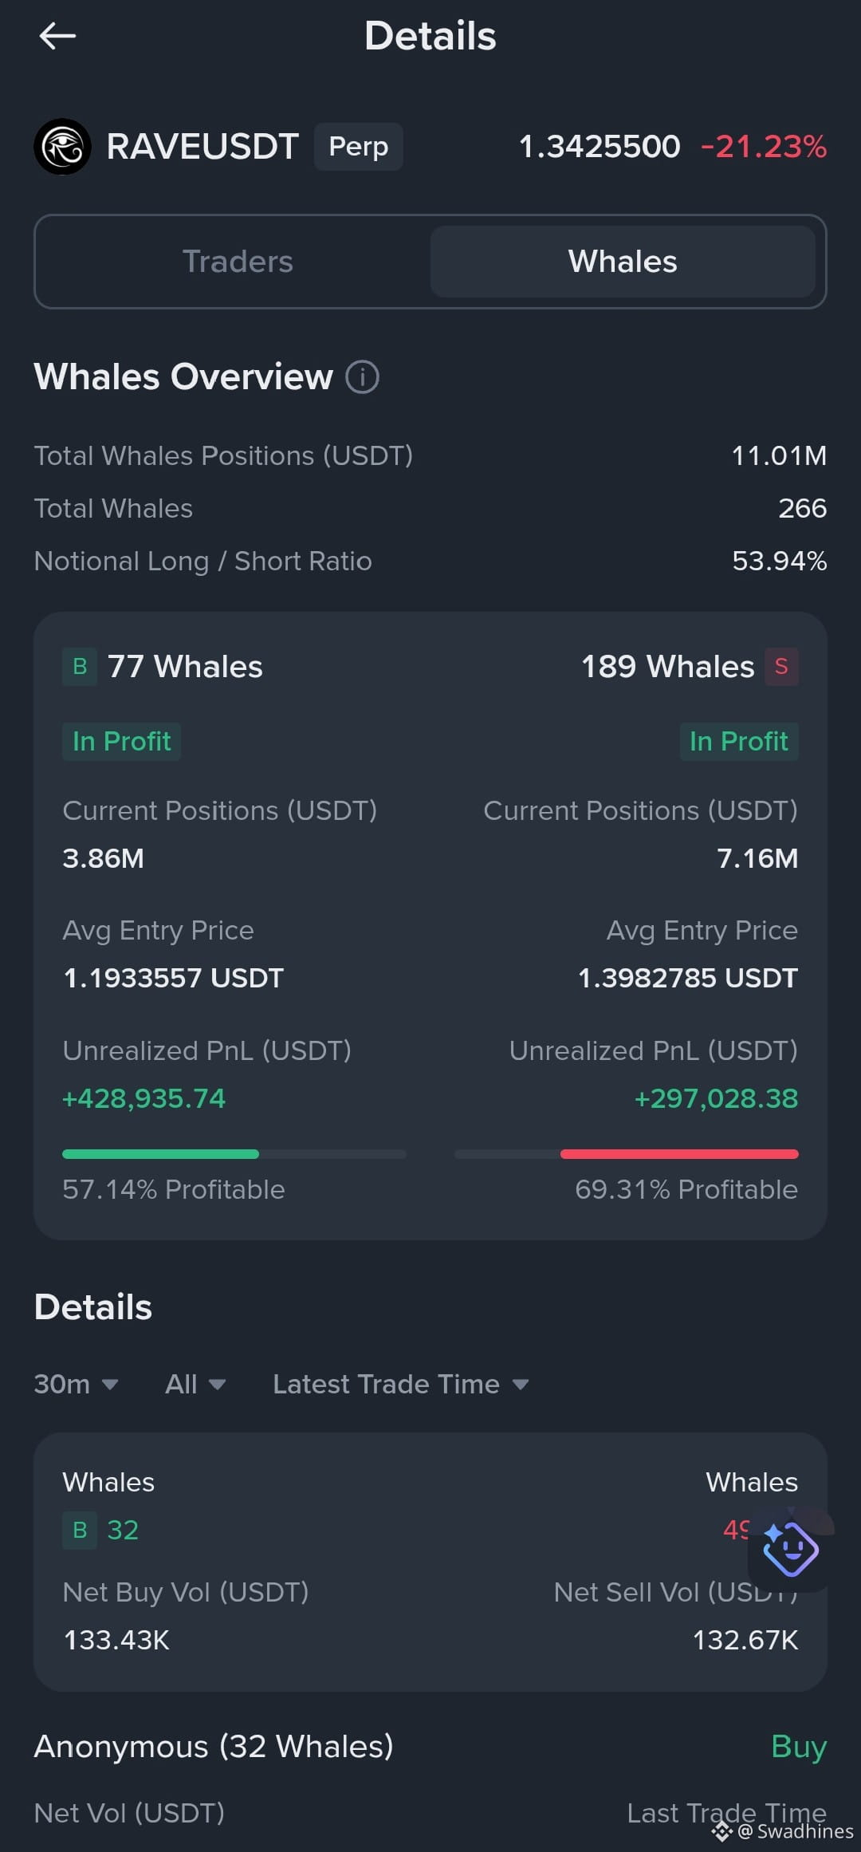Open Whales Overview info icon
The width and height of the screenshot is (861, 1852).
[362, 376]
